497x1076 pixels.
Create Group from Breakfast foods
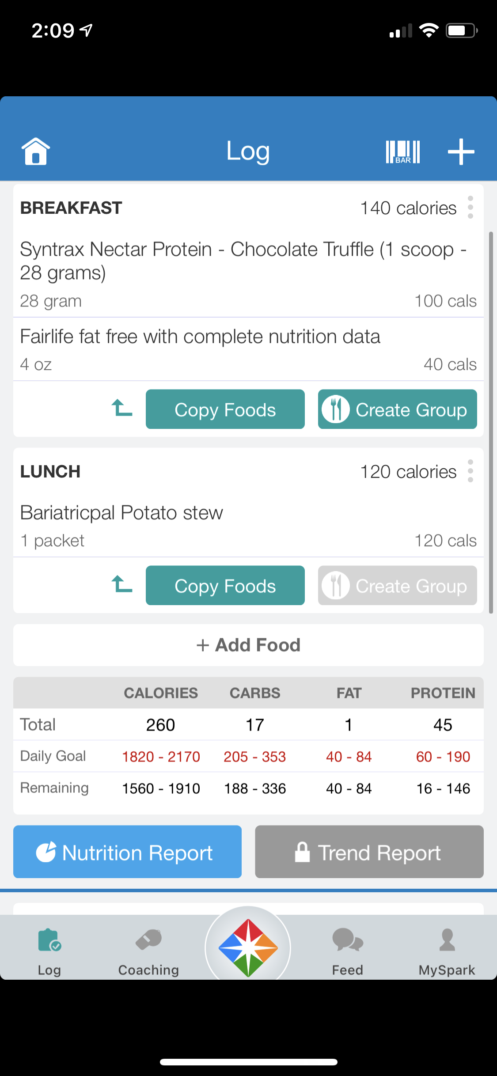click(x=398, y=409)
